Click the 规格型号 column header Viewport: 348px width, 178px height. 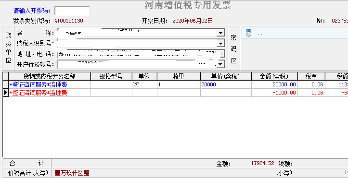tap(111, 76)
